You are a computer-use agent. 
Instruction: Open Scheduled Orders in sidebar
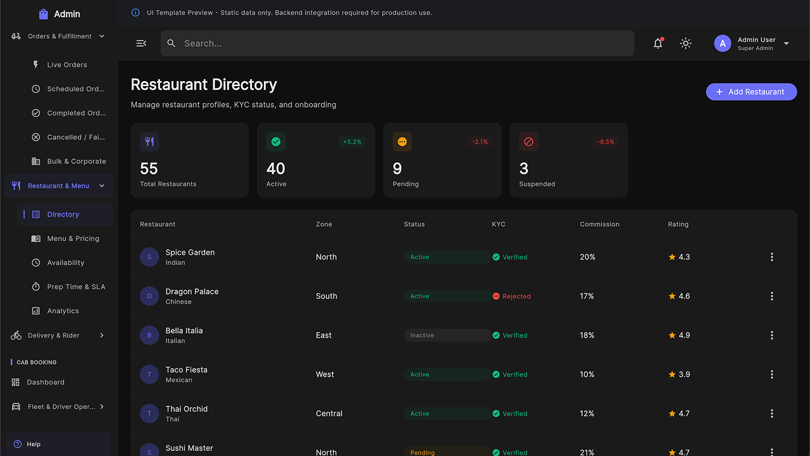pyautogui.click(x=65, y=89)
